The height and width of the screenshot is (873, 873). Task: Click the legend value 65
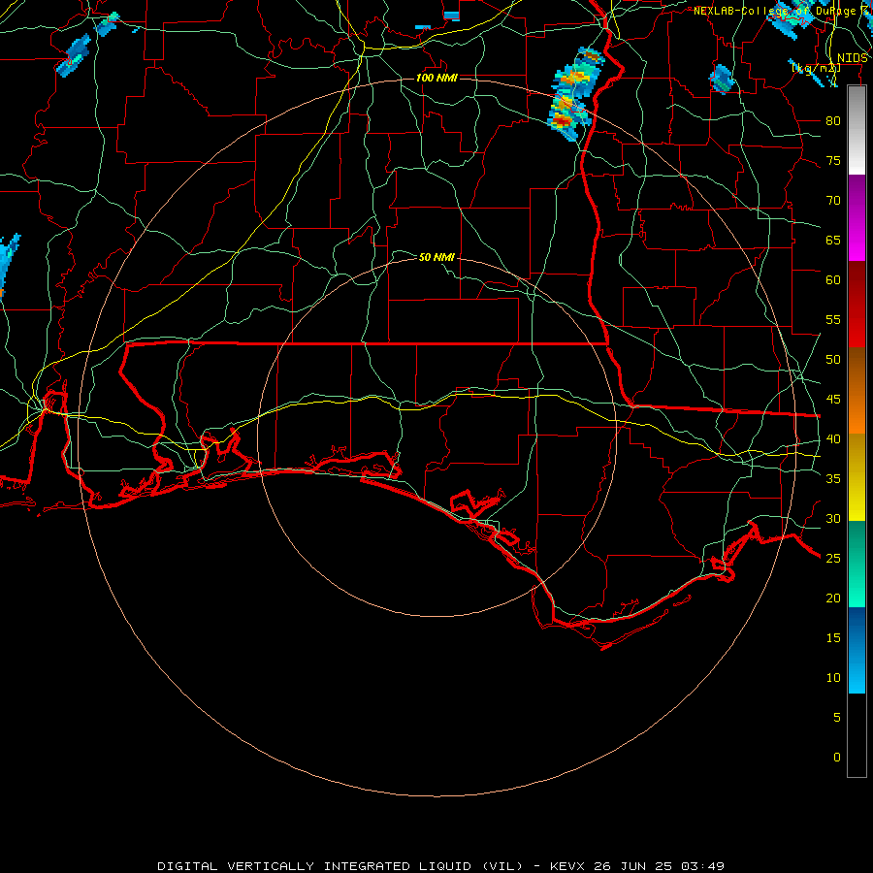(x=833, y=240)
